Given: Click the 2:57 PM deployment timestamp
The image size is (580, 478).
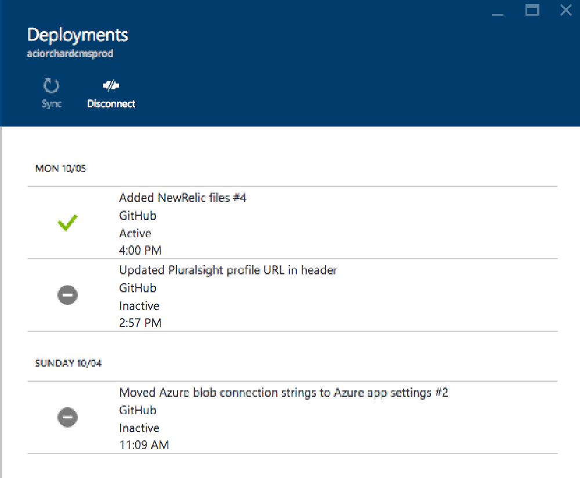Looking at the screenshot, I should 140,323.
